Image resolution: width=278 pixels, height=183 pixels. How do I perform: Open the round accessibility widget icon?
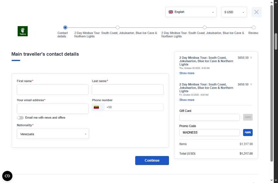click(7, 176)
